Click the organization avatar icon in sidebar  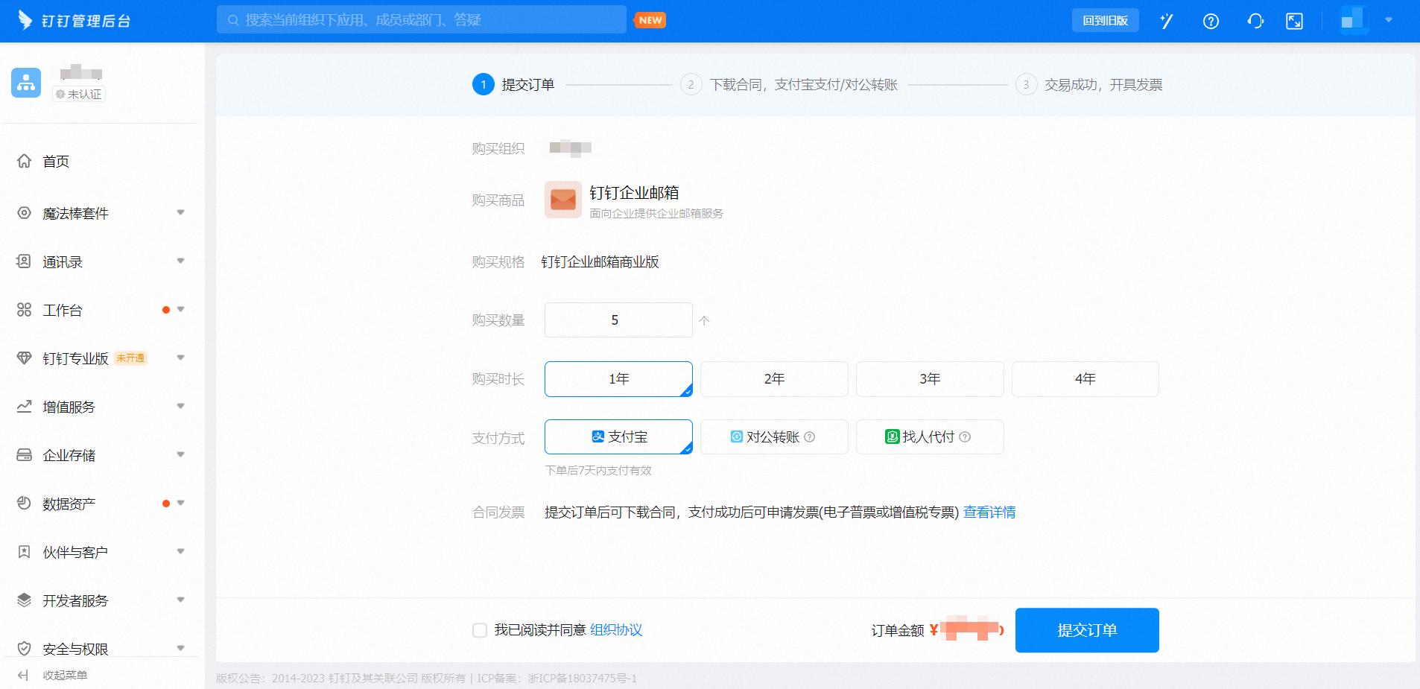[26, 83]
